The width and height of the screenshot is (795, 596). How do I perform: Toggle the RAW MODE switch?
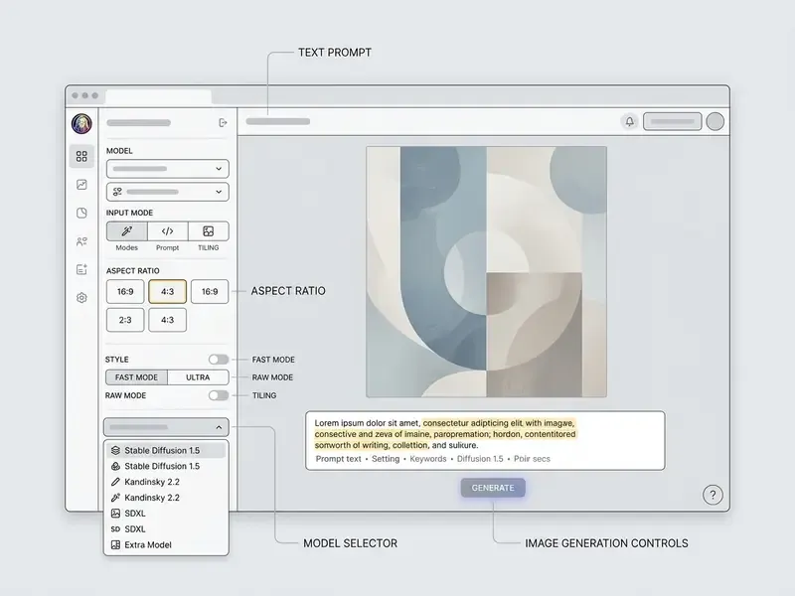click(x=219, y=395)
